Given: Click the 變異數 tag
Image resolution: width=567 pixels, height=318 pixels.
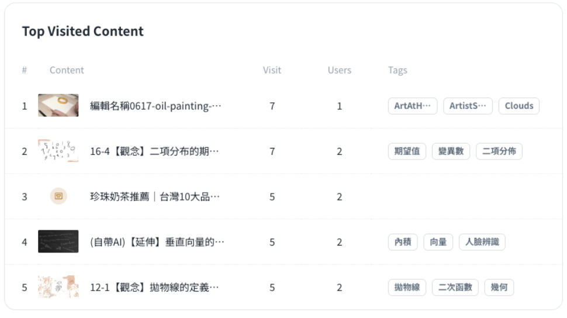Looking at the screenshot, I should (451, 151).
